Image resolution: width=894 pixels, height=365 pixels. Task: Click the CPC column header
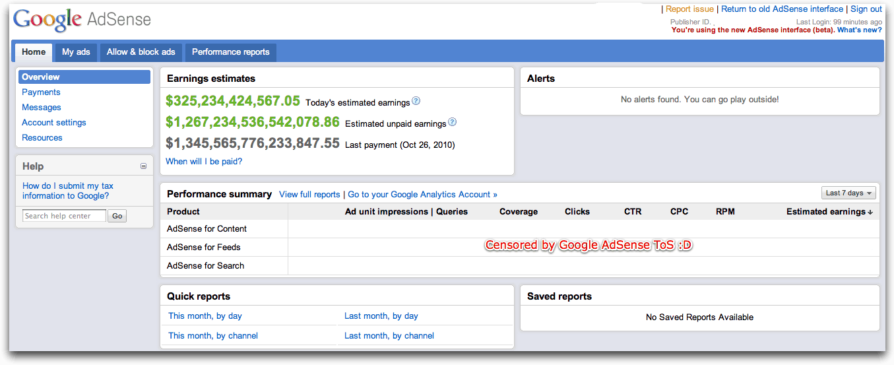coord(679,212)
